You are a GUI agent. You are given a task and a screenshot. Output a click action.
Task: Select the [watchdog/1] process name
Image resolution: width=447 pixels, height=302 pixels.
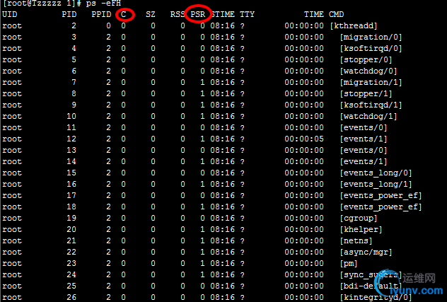368,117
